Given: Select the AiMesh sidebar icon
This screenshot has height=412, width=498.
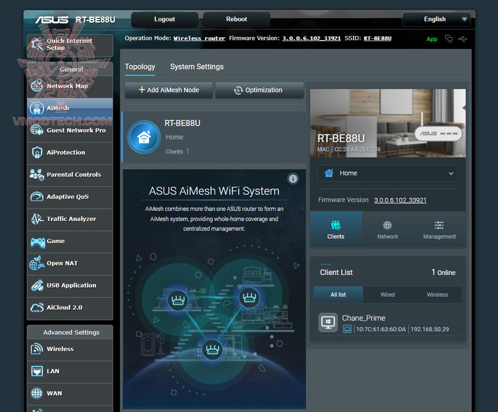Looking at the screenshot, I should coord(37,108).
